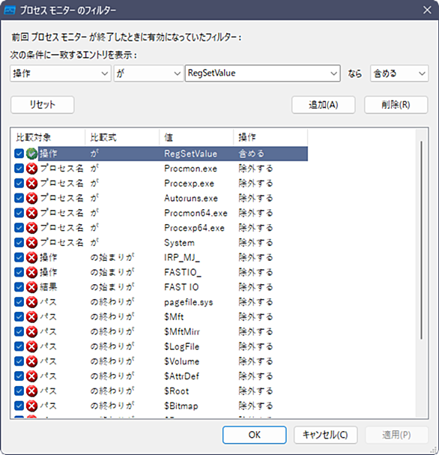This screenshot has width=439, height=455.
Task: Click the Process Monitor icon in title bar
Action: 10,10
